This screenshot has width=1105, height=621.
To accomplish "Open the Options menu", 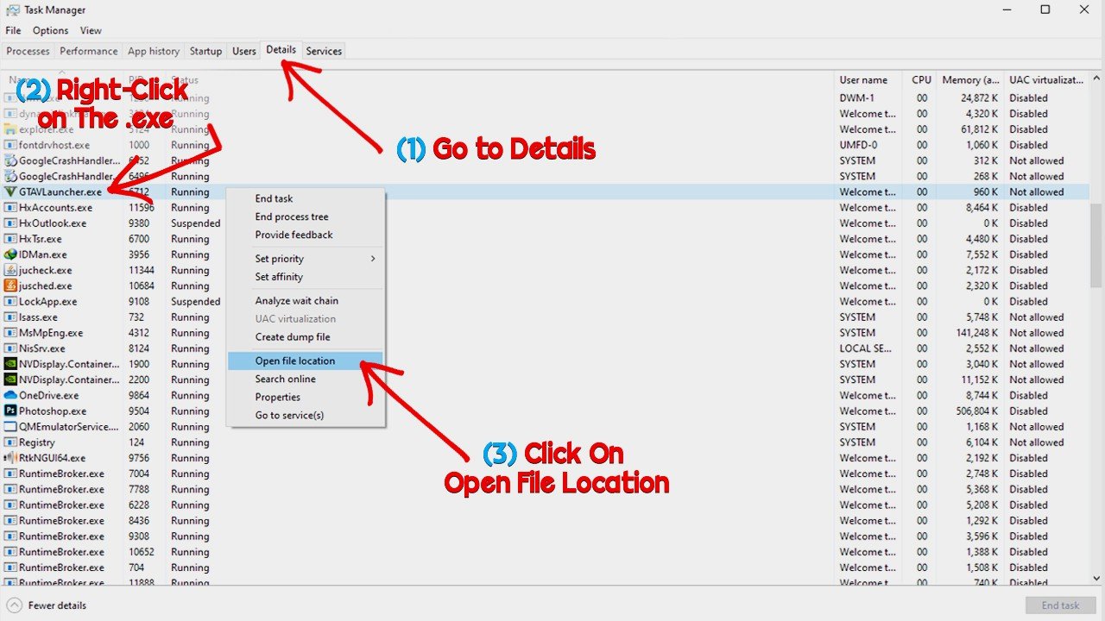I will (51, 31).
